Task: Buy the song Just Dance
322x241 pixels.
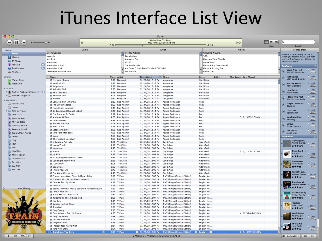Action: [313, 79]
